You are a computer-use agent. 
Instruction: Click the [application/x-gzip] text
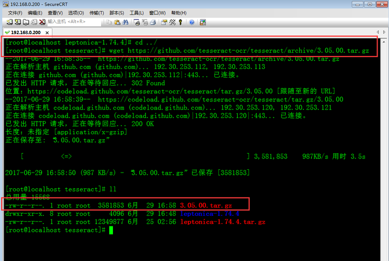click(90, 132)
